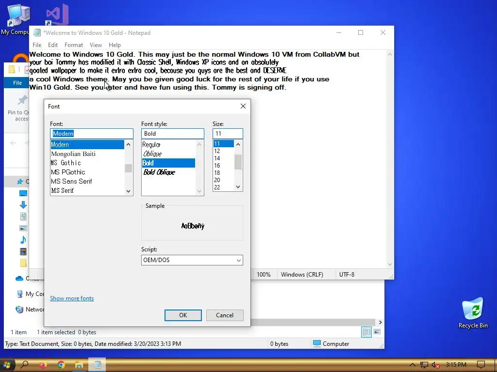Open File Explorer from the taskbar
This screenshot has height=372, width=497.
[79, 365]
